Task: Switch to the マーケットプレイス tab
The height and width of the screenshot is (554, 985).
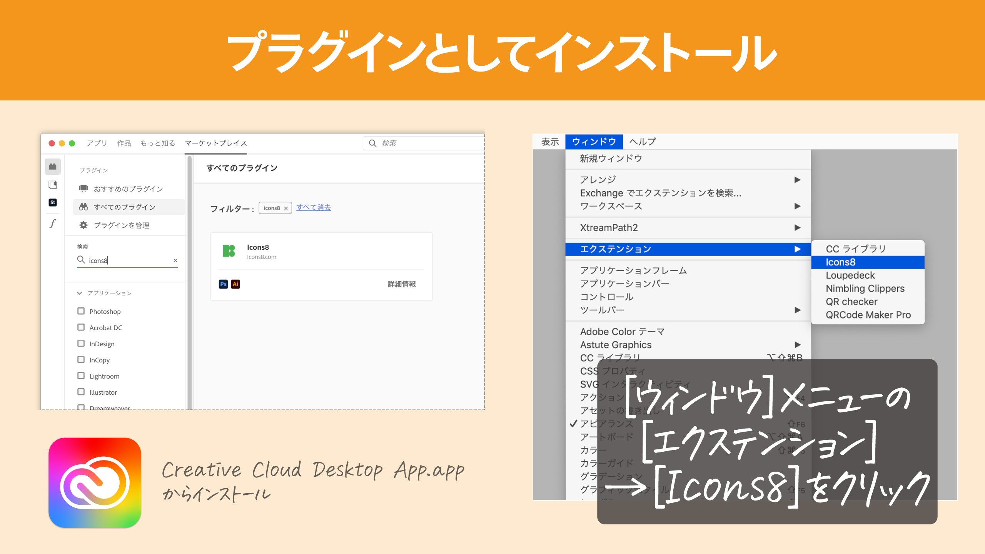Action: [x=216, y=143]
